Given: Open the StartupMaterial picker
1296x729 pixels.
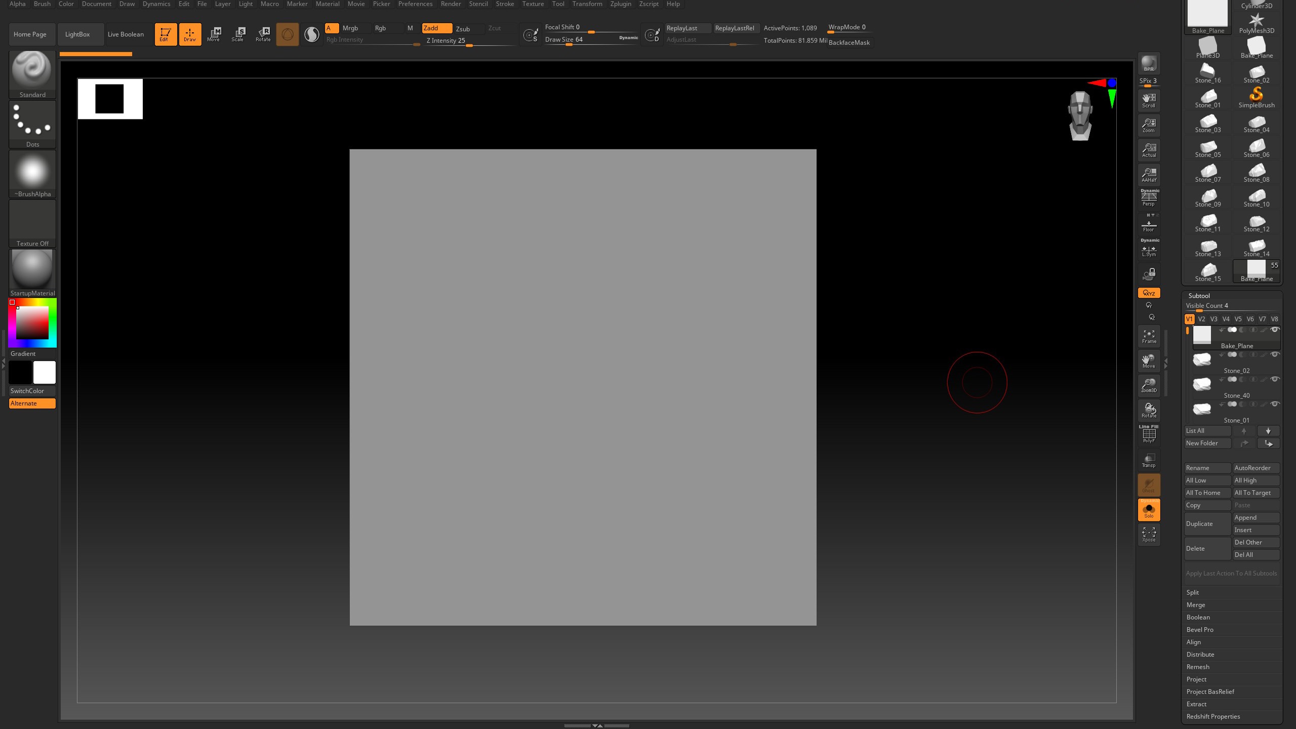Looking at the screenshot, I should 32,273.
